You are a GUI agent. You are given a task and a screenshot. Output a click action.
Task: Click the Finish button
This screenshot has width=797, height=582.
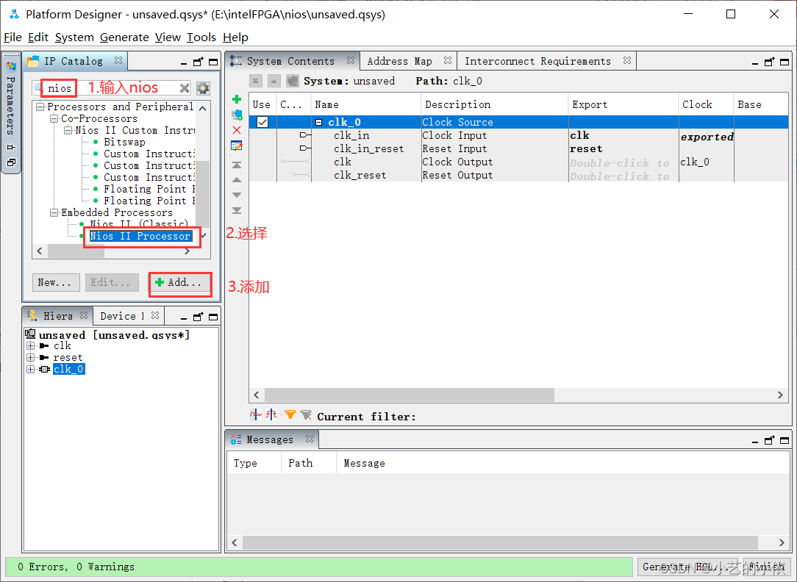click(768, 567)
